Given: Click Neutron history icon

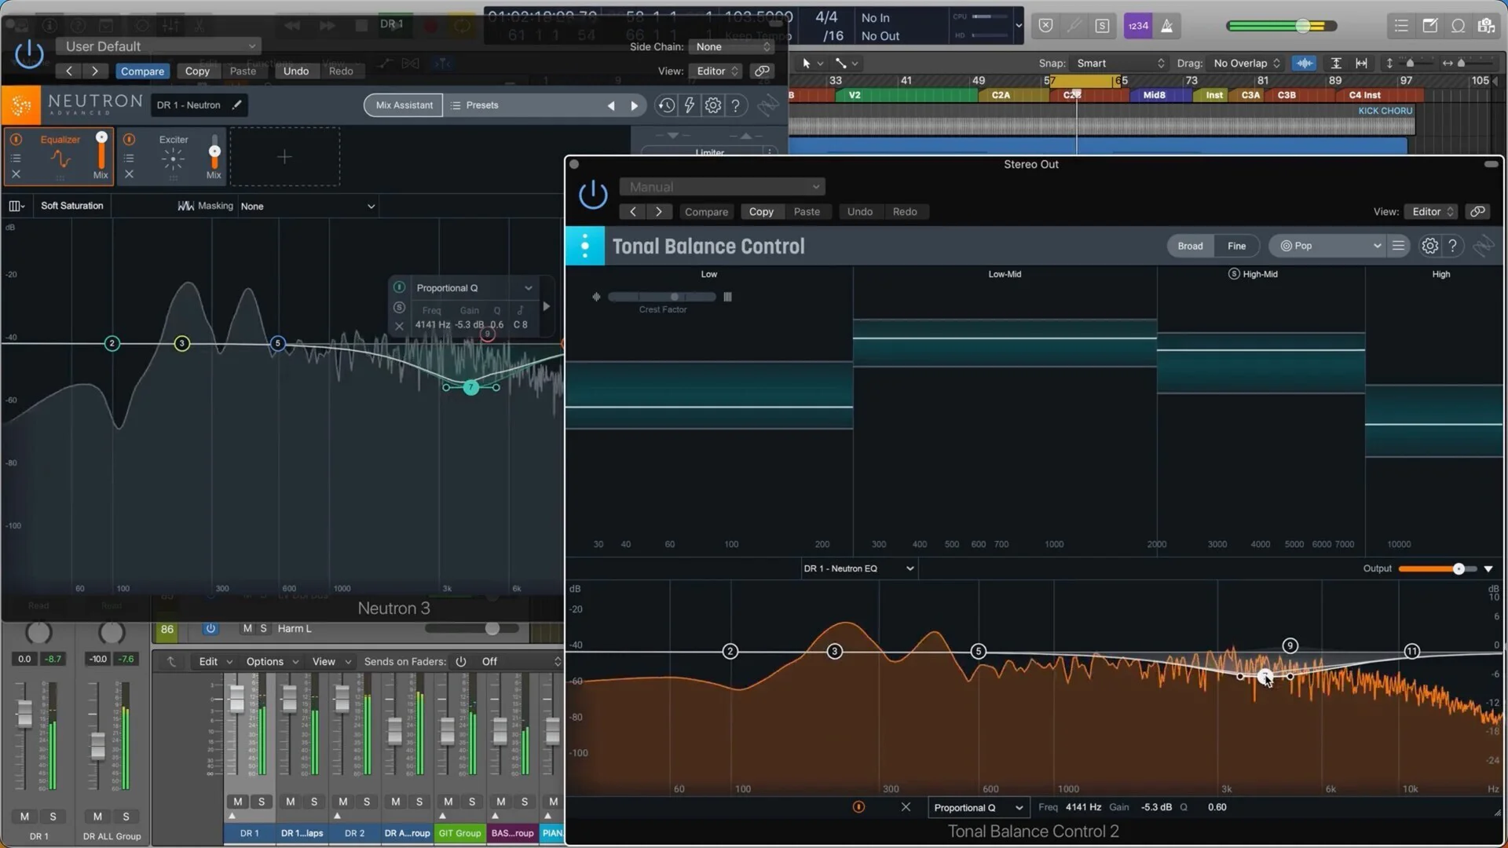Looking at the screenshot, I should click(666, 105).
